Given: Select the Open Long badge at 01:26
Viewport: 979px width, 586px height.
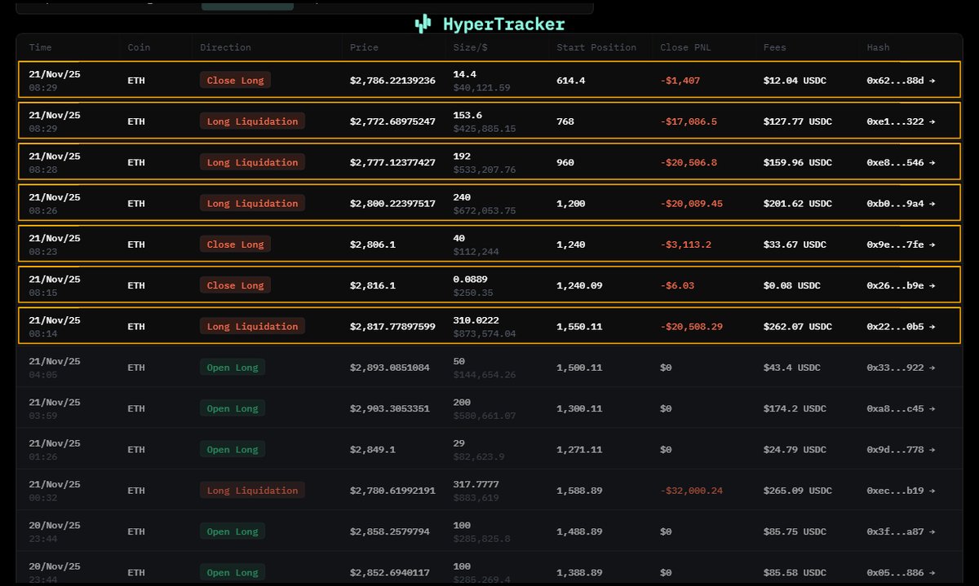Looking at the screenshot, I should click(233, 449).
